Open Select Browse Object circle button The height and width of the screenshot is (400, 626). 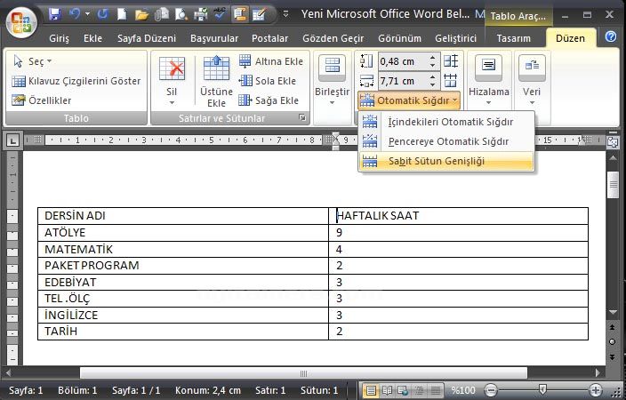[x=613, y=341]
